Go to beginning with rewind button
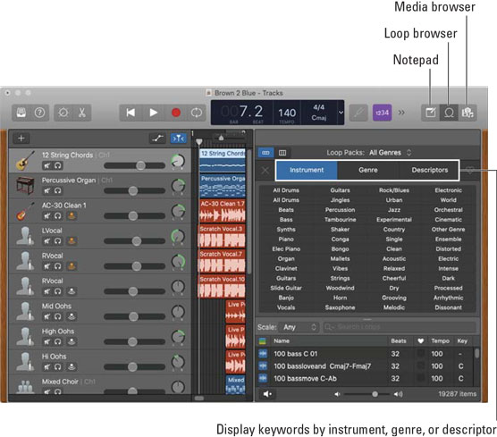 tap(131, 113)
